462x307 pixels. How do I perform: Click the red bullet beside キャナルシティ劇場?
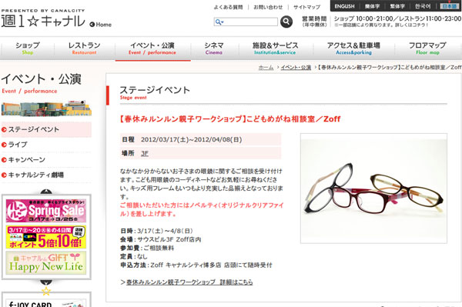click(x=4, y=175)
